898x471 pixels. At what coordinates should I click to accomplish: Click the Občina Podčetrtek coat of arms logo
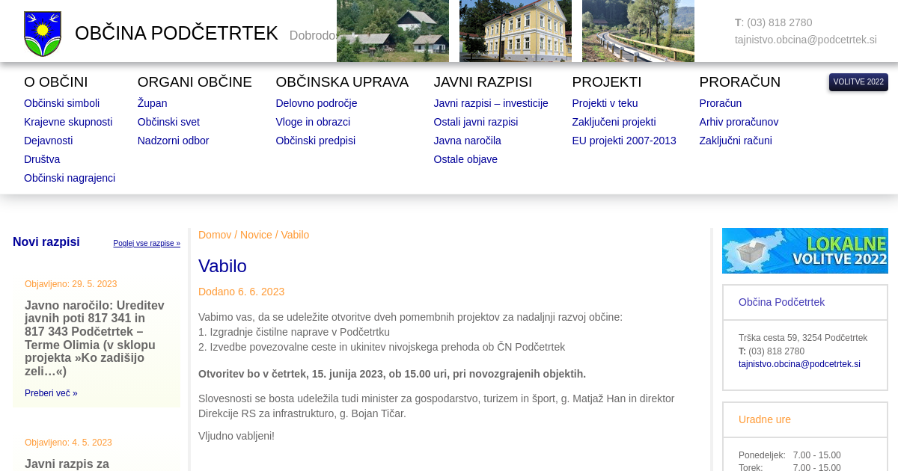pos(43,34)
